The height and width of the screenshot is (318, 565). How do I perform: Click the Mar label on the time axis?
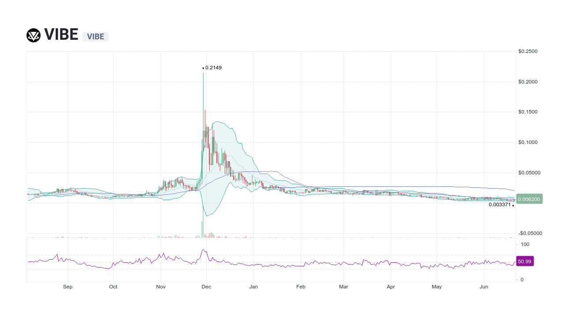(x=344, y=287)
